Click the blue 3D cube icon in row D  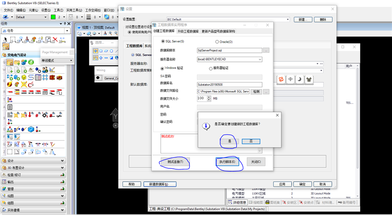pos(31,129)
